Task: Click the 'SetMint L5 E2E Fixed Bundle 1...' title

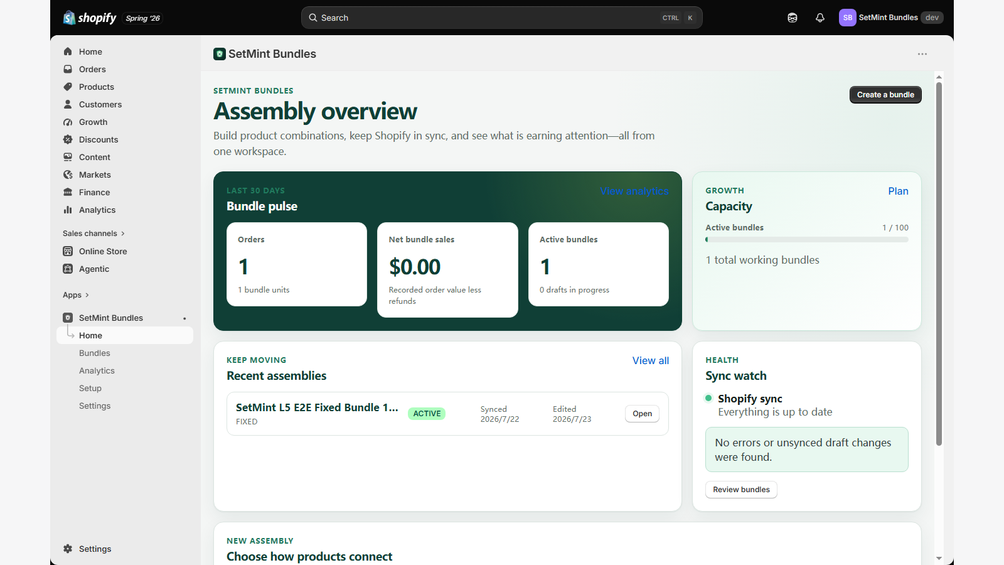Action: click(x=317, y=407)
